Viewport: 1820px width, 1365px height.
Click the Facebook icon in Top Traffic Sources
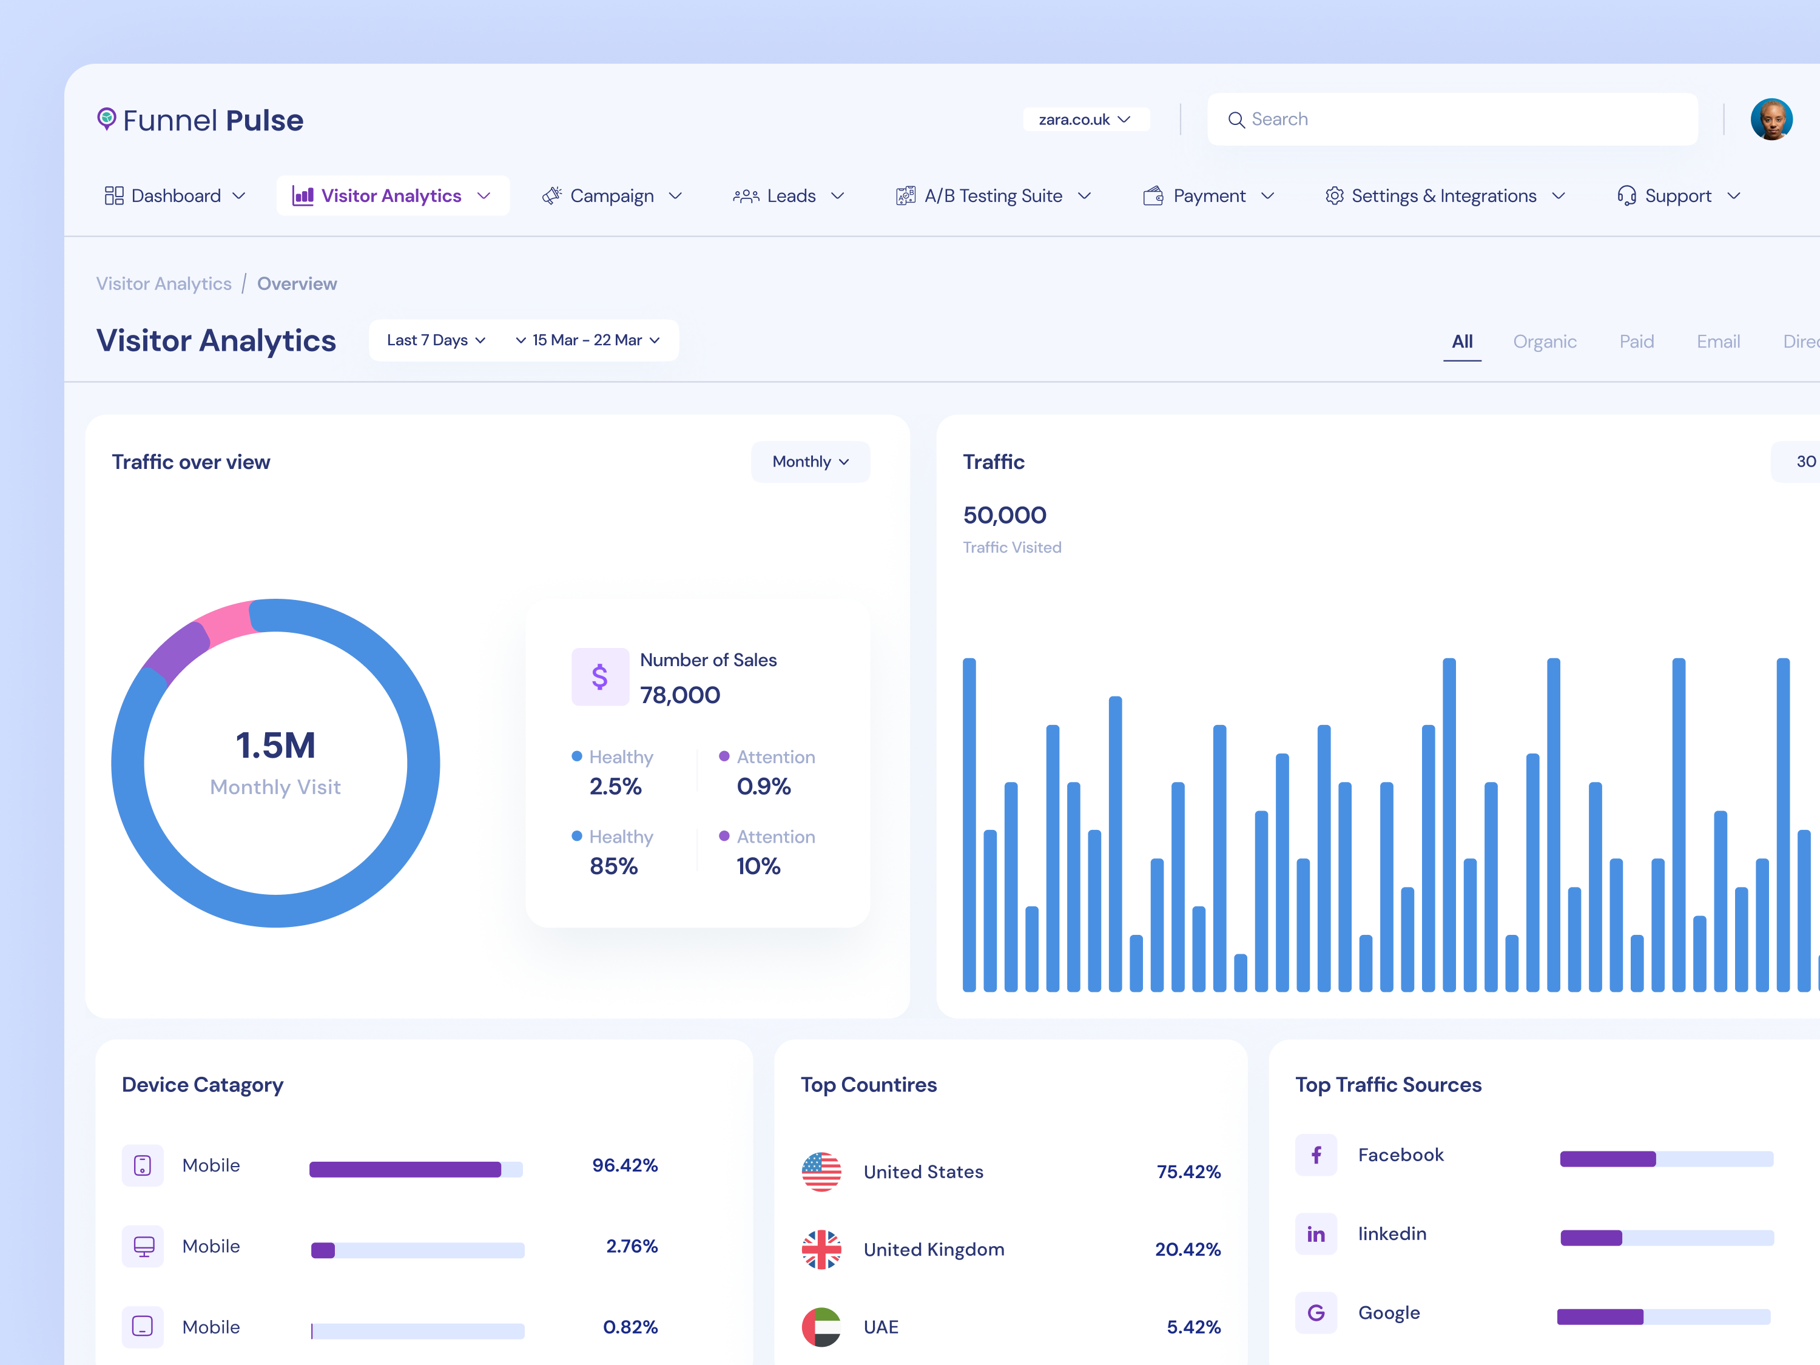coord(1316,1154)
